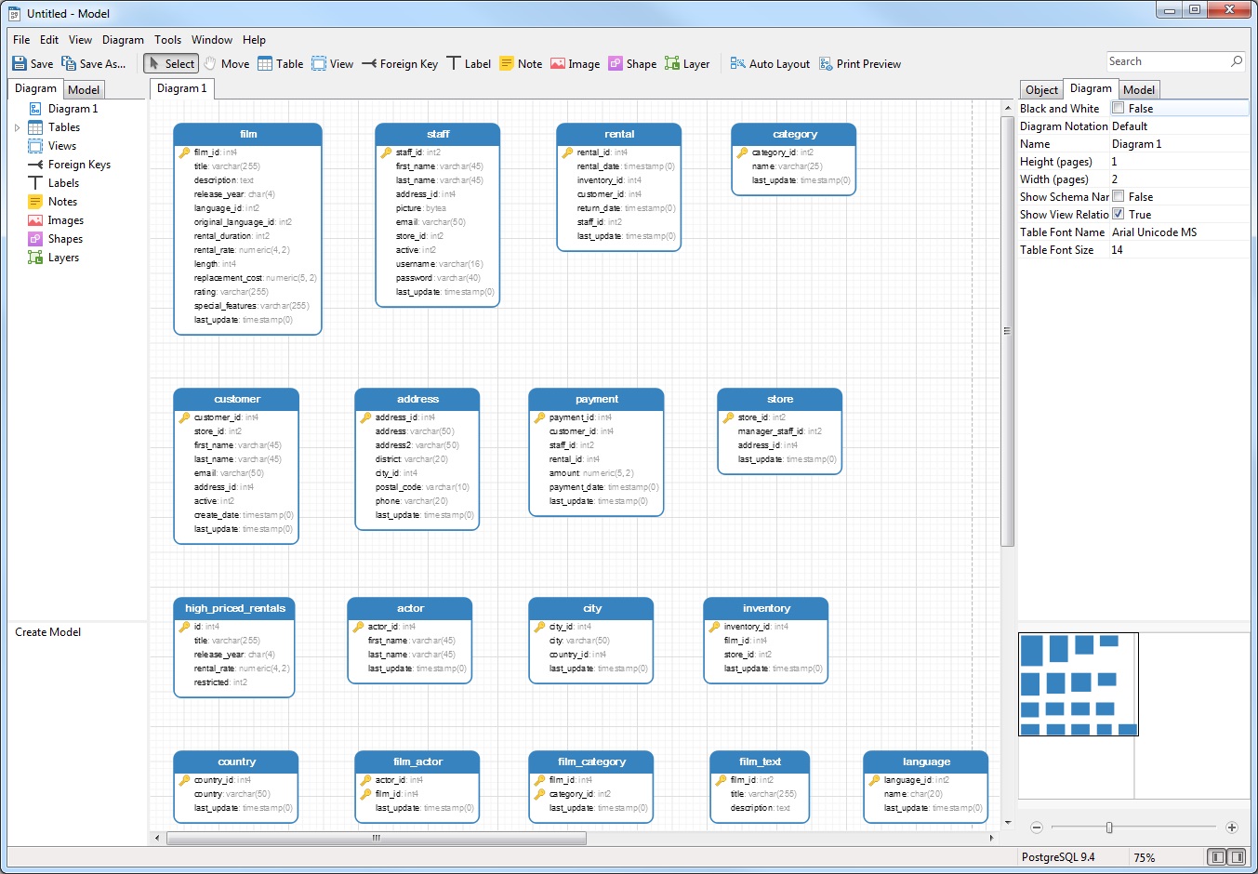The width and height of the screenshot is (1258, 874).
Task: Zoom out with minus icon
Action: pos(1037,828)
